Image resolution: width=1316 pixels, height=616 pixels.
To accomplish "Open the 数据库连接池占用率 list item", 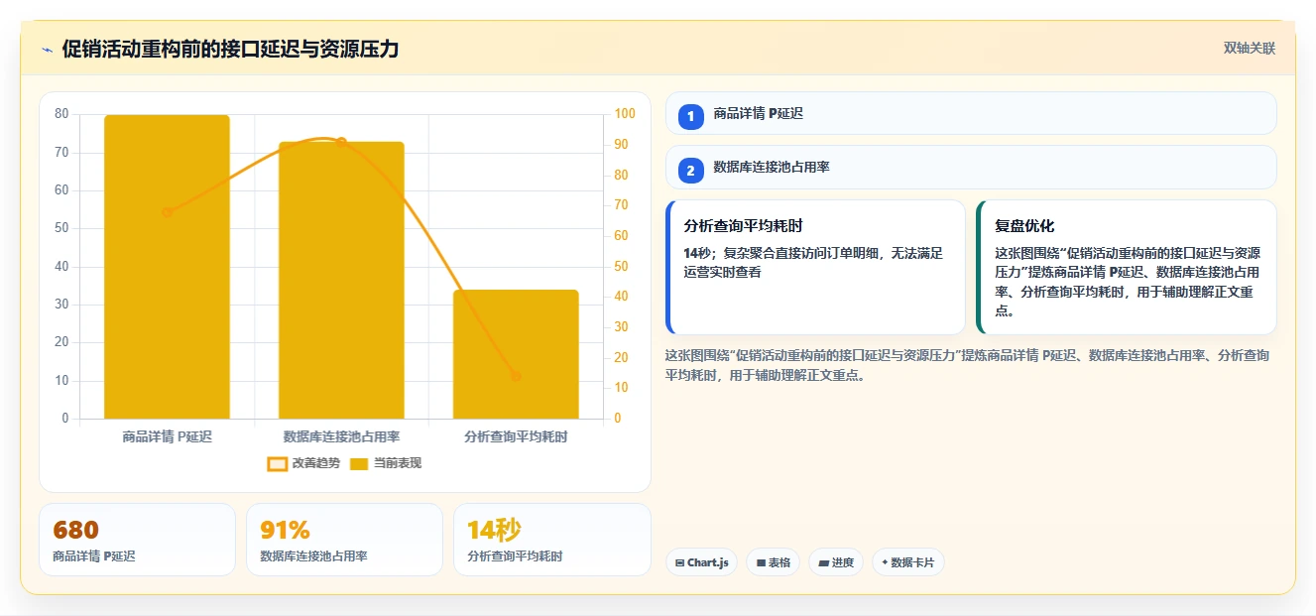I will tap(971, 167).
